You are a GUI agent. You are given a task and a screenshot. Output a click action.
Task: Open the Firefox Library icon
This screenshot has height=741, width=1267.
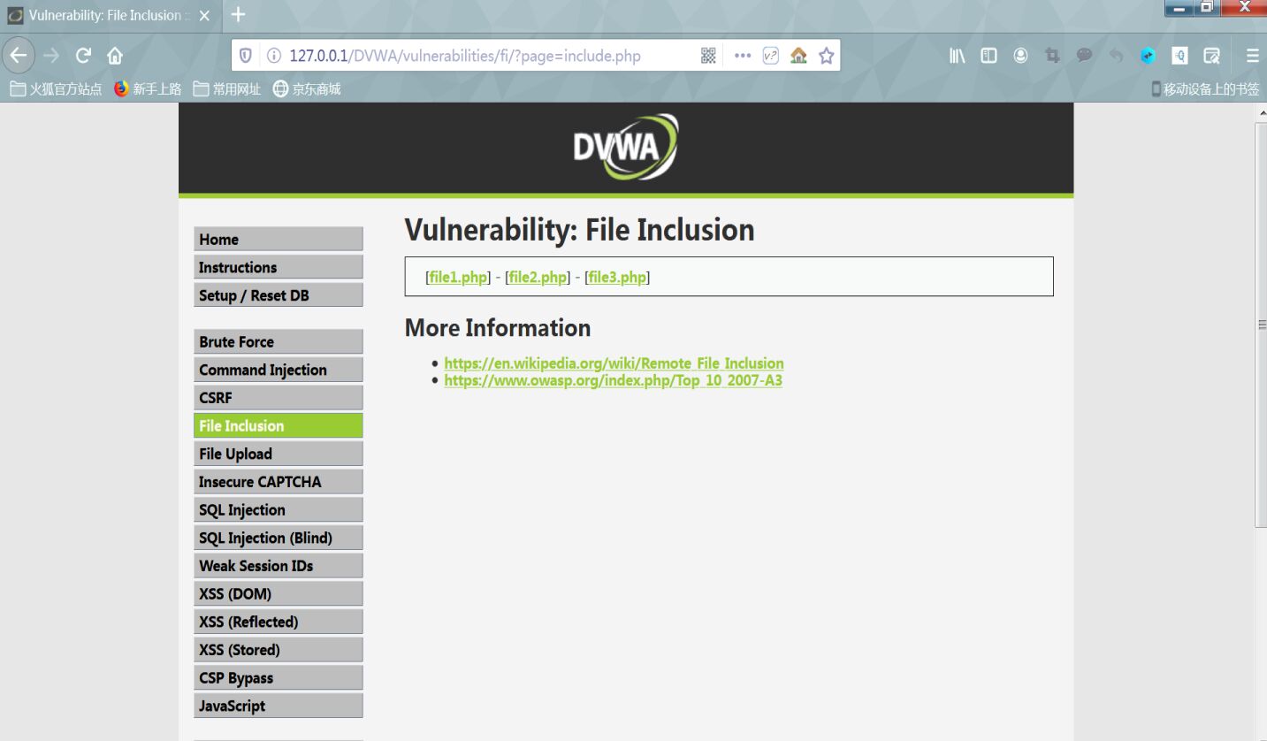956,55
